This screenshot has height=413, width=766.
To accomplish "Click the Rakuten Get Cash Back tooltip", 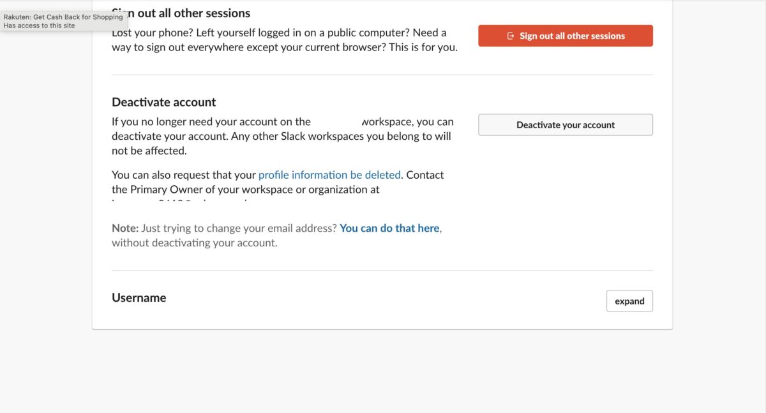I will pos(63,21).
